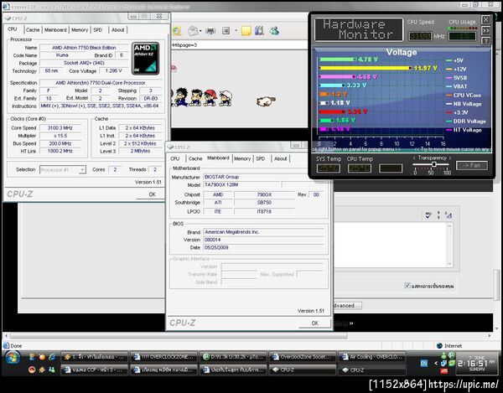
Task: Select the About tab in front CPU-Z window
Action: tap(280, 158)
